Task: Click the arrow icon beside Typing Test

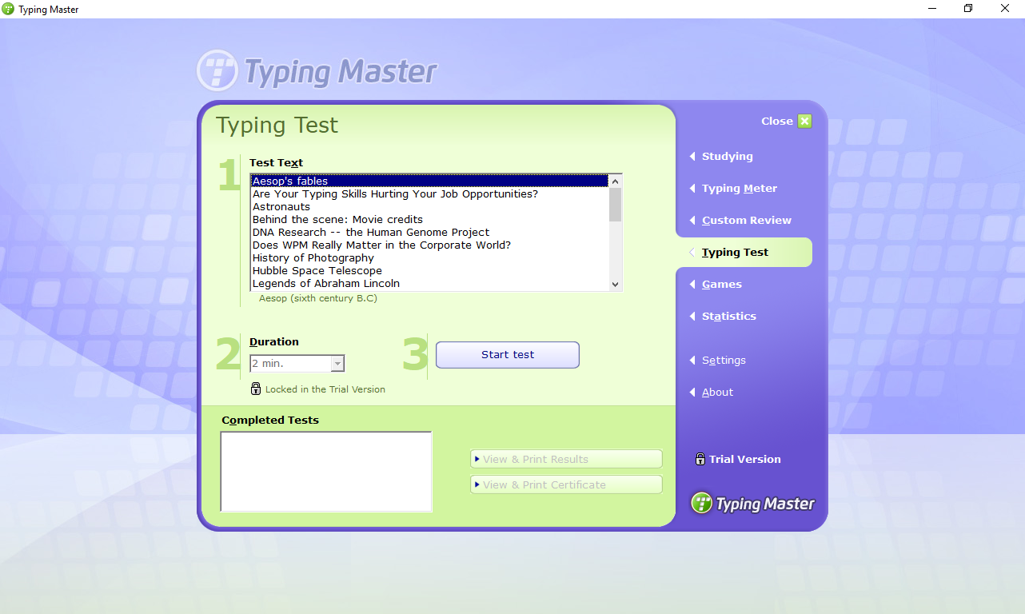Action: 692,252
